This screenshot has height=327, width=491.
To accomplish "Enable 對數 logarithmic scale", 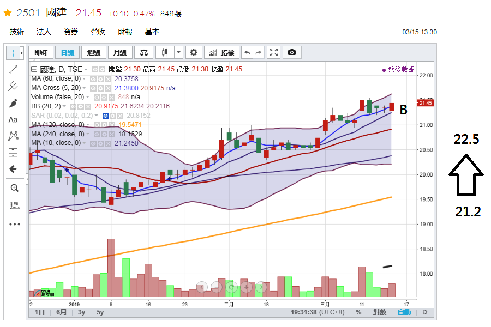I will (380, 312).
